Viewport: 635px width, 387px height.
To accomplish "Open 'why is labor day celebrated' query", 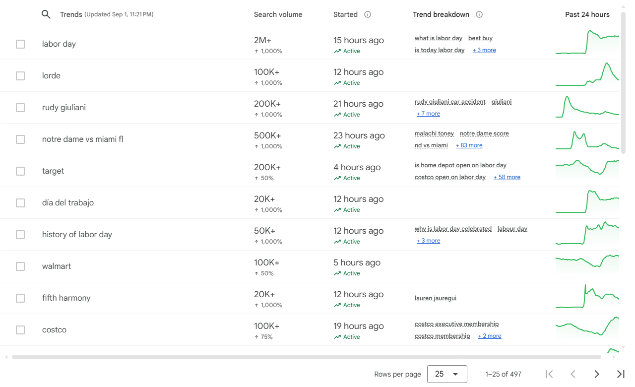I will [x=453, y=229].
